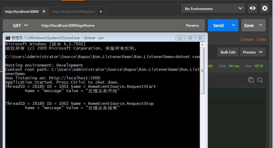Viewport: 273px width, 148px height.
Task: Save the current request
Action: 249,25
